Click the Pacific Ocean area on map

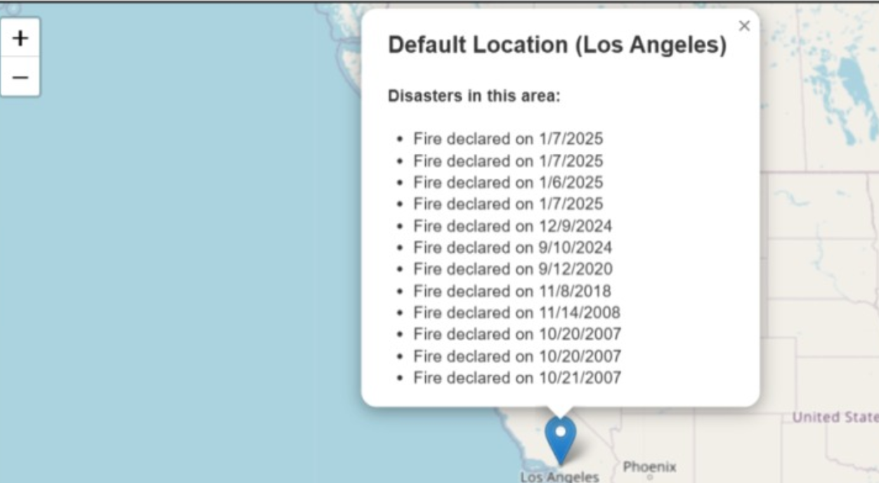(176, 281)
